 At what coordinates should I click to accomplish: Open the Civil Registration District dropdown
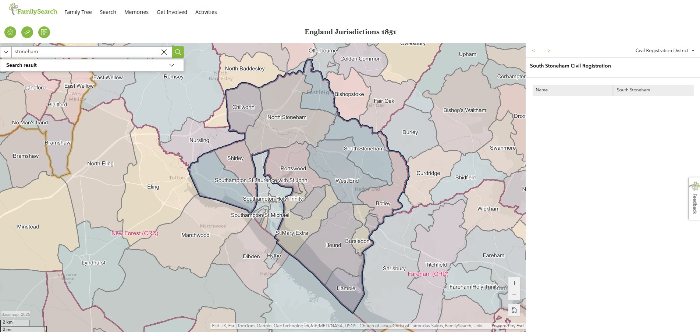[665, 51]
